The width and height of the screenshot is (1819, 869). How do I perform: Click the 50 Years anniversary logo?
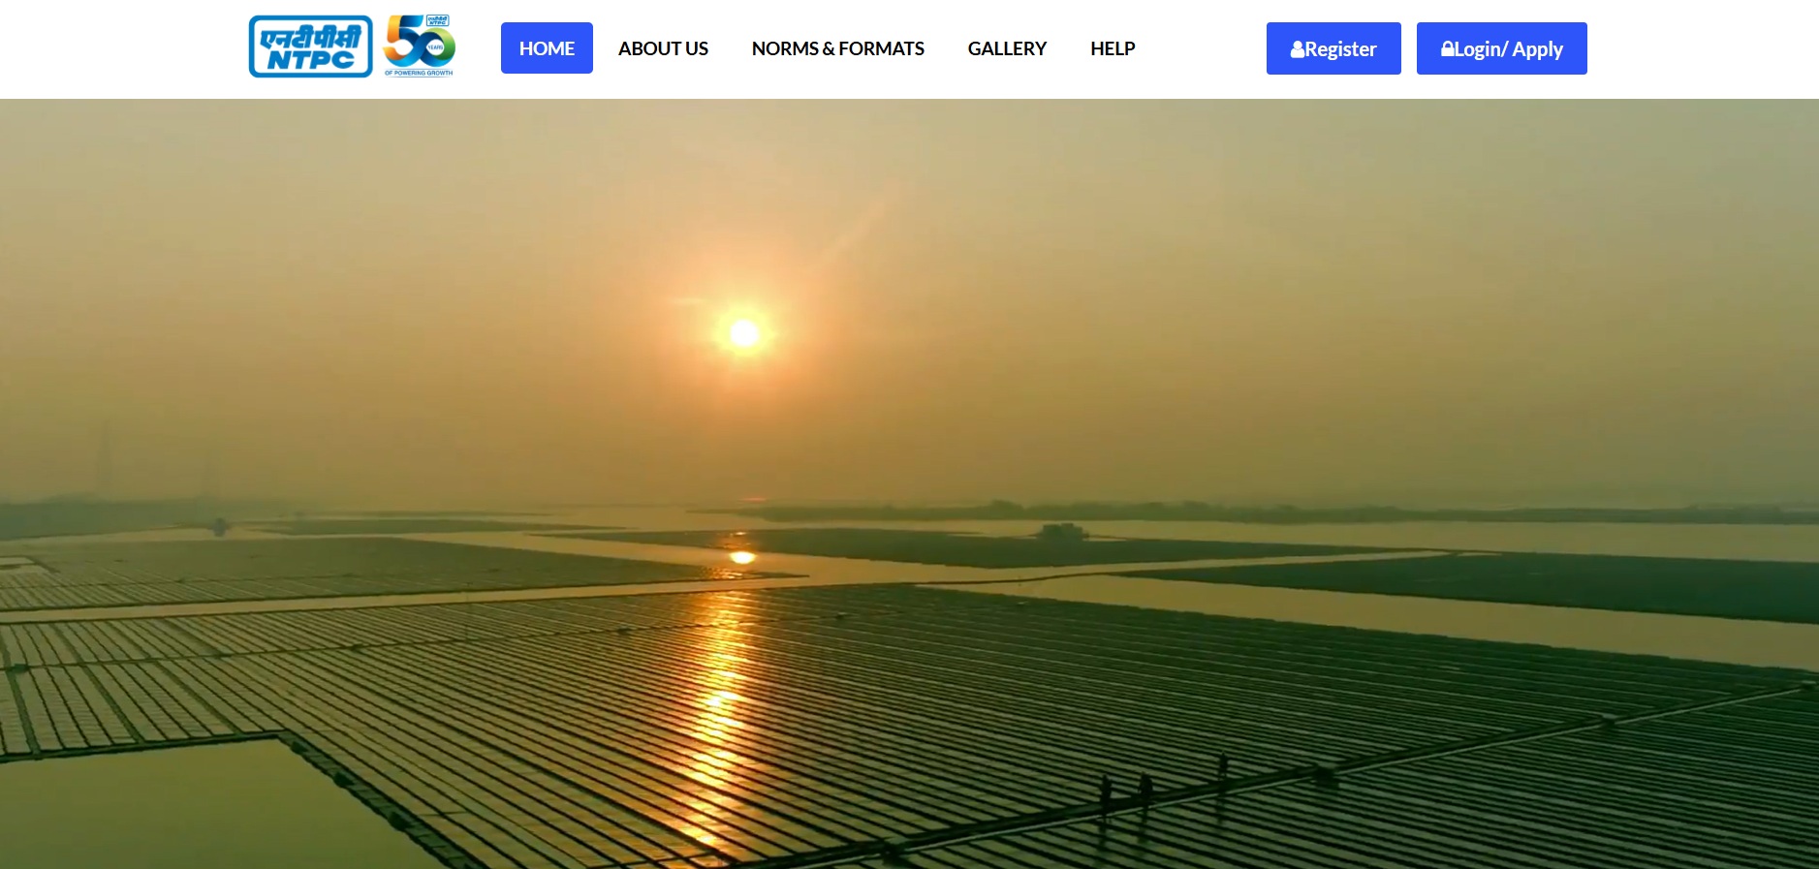pyautogui.click(x=419, y=46)
